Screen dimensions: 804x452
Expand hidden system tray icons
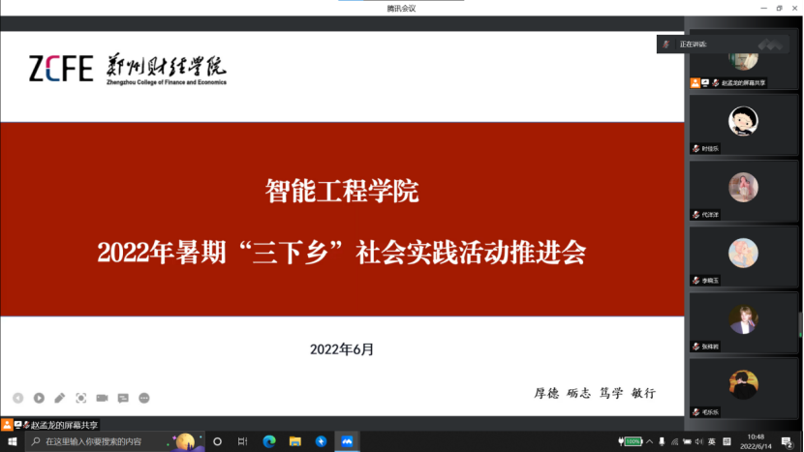(x=650, y=441)
